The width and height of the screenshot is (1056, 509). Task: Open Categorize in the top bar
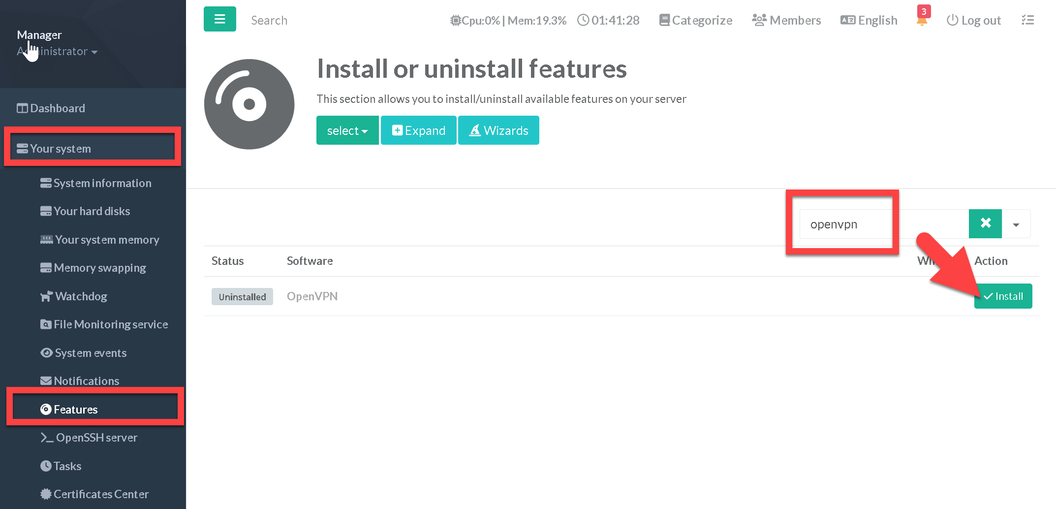click(x=695, y=20)
